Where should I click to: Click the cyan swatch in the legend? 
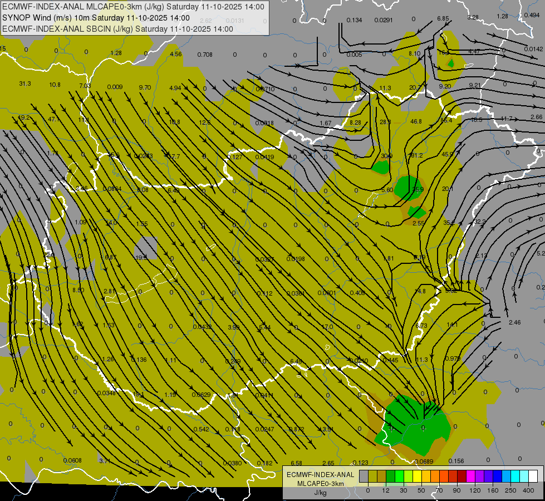pyautogui.click(x=516, y=476)
